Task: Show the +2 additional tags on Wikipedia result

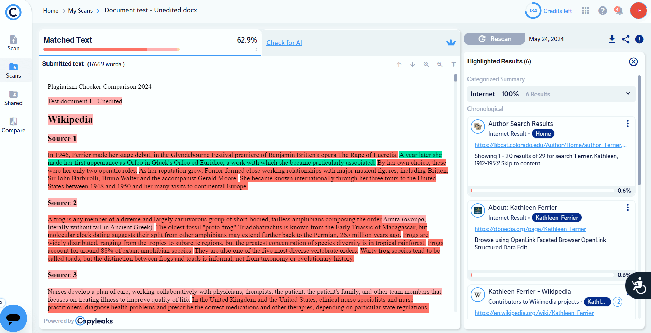Action: pyautogui.click(x=617, y=302)
